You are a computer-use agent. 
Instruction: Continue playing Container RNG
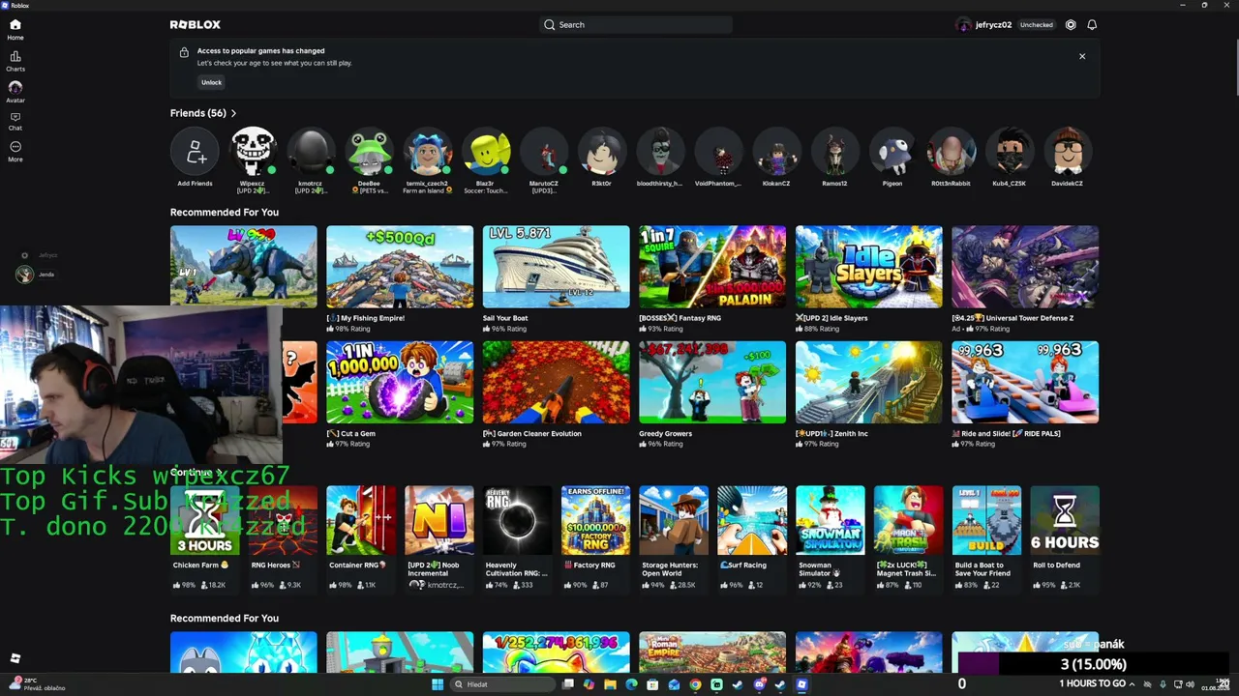tap(361, 521)
